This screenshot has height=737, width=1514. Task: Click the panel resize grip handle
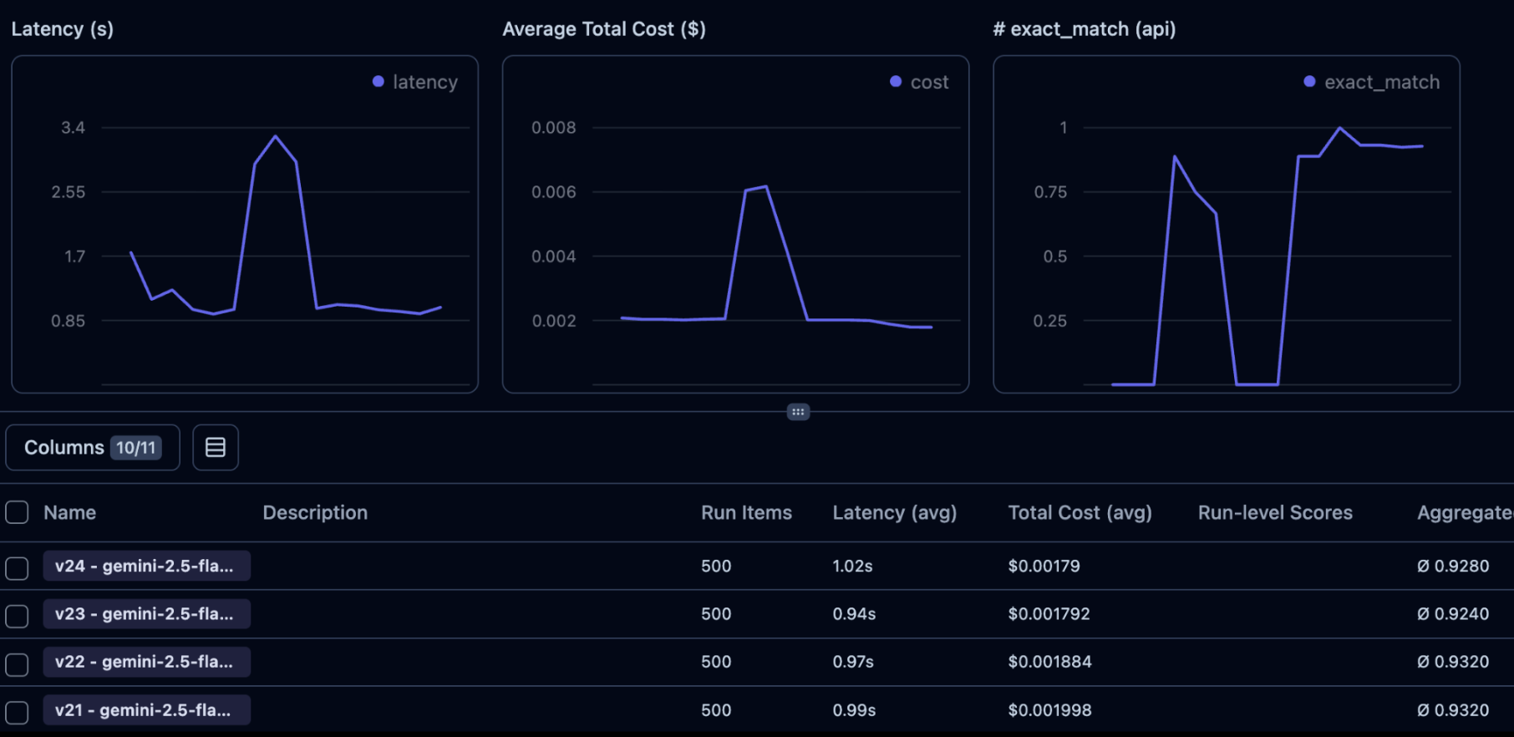pyautogui.click(x=798, y=412)
